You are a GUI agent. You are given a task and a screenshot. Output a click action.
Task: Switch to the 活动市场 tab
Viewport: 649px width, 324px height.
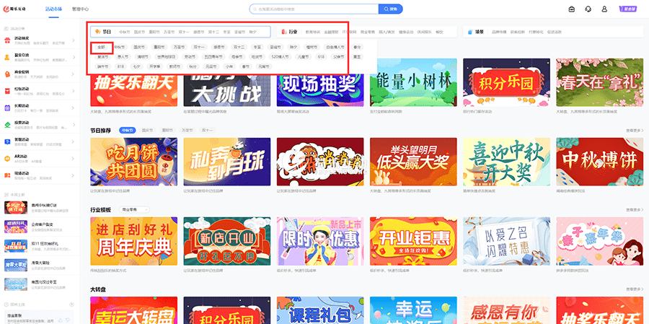53,9
